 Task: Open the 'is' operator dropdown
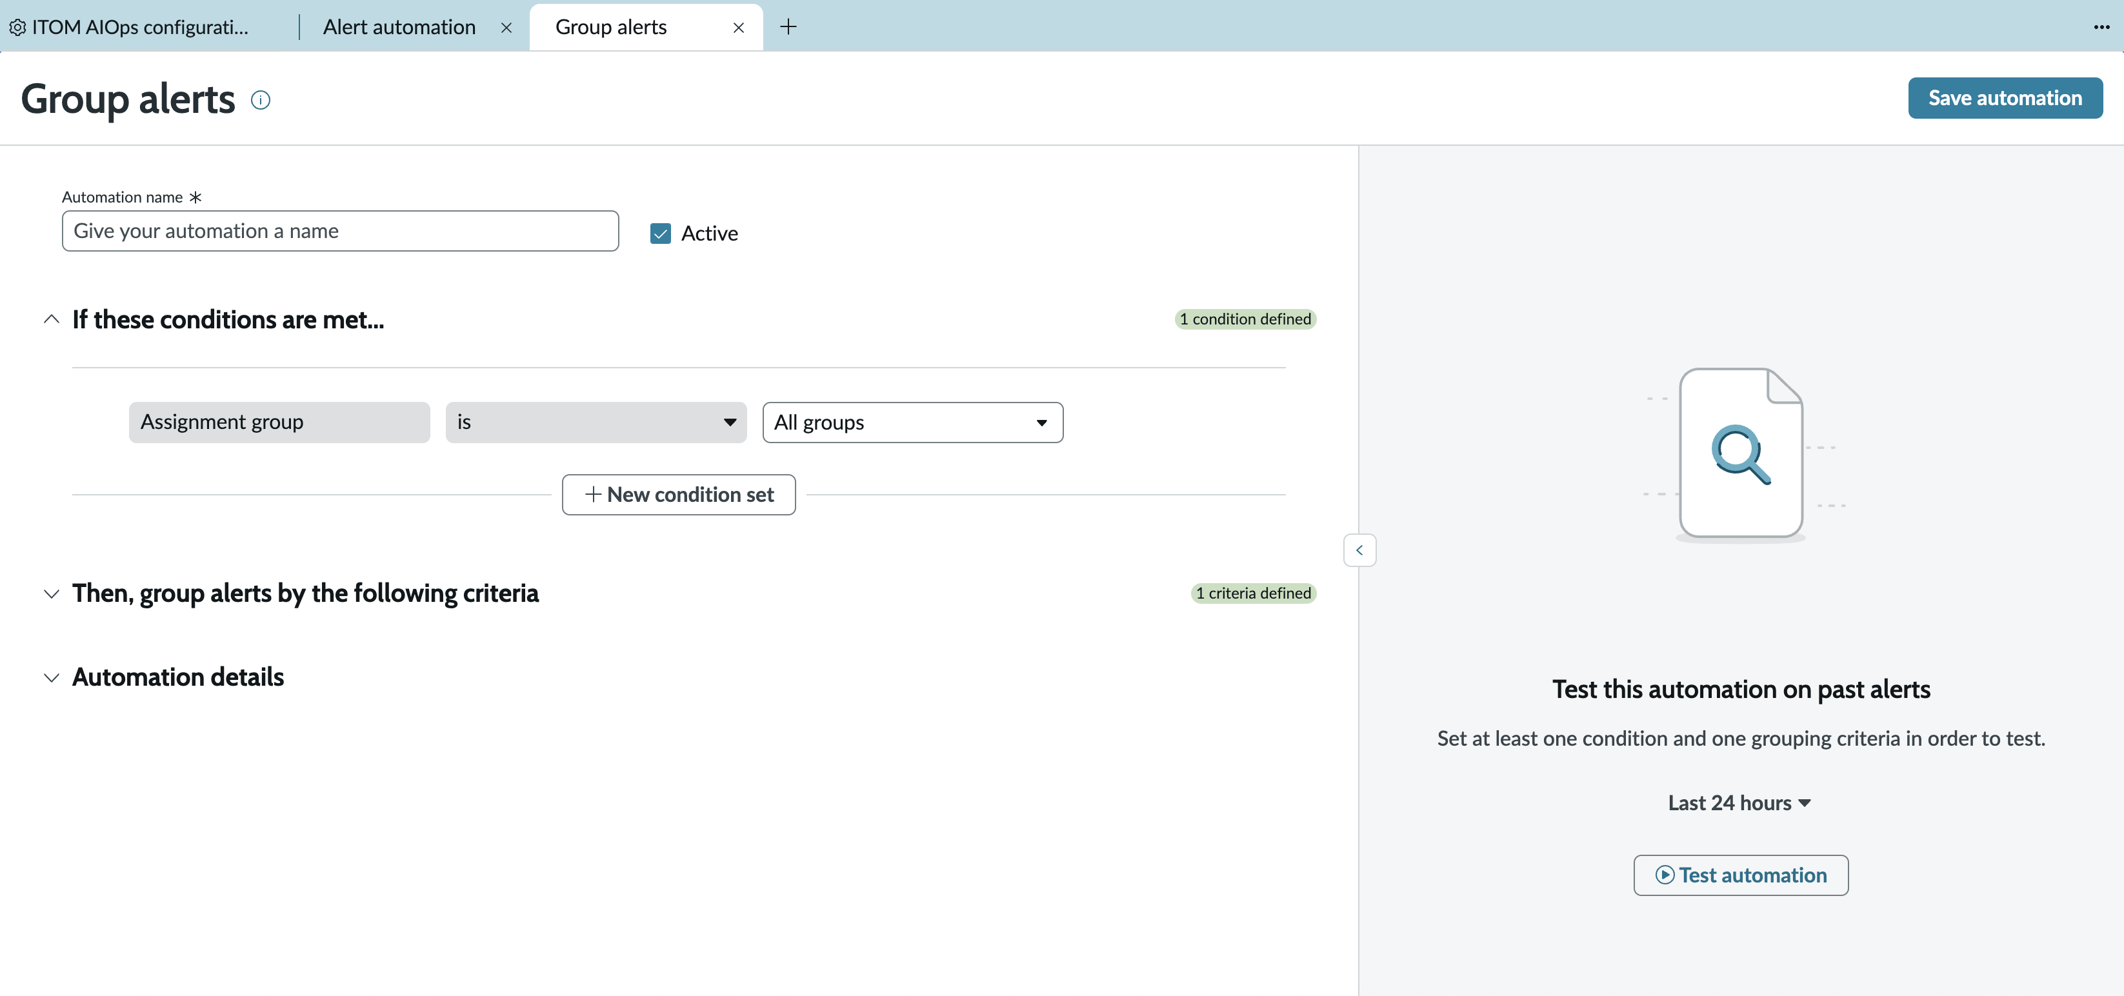pyautogui.click(x=596, y=422)
